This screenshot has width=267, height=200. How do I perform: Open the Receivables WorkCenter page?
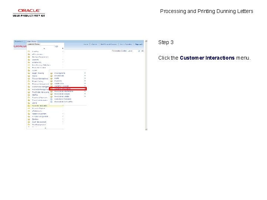pyautogui.click(x=63, y=102)
